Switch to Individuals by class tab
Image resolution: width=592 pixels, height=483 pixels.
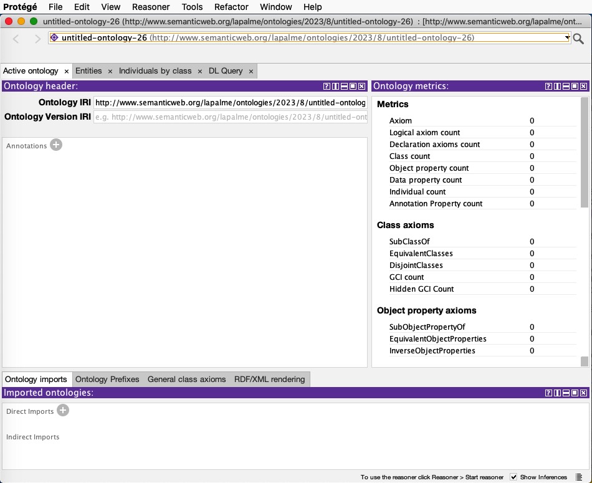coord(155,71)
